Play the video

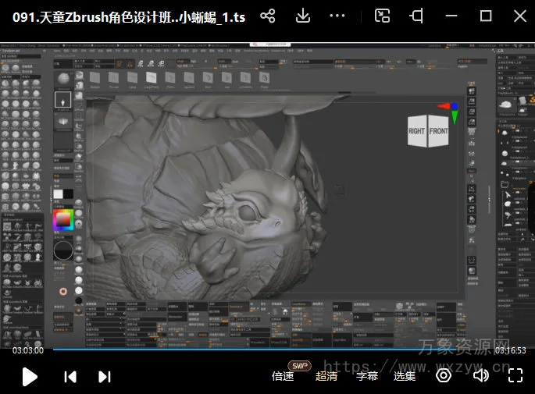(x=29, y=377)
